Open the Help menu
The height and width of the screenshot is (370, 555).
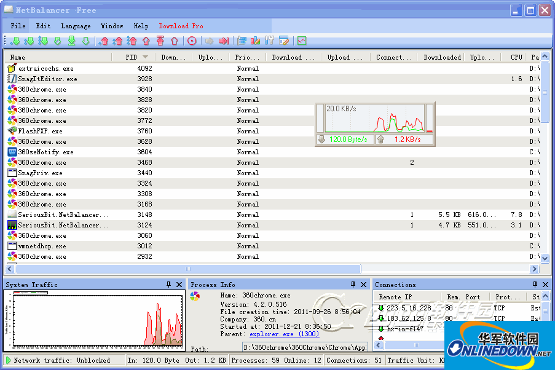pyautogui.click(x=141, y=26)
